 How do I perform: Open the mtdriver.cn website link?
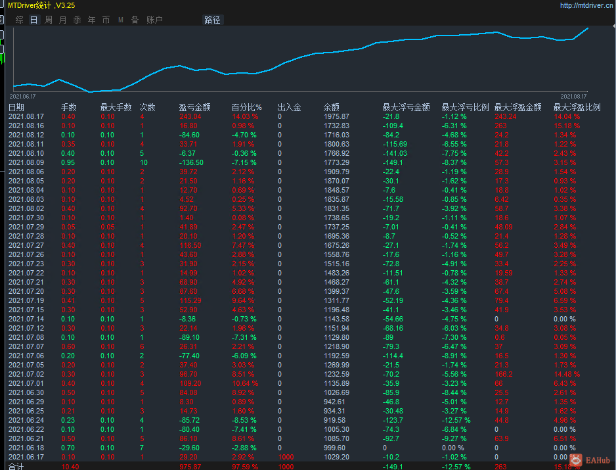coord(587,5)
